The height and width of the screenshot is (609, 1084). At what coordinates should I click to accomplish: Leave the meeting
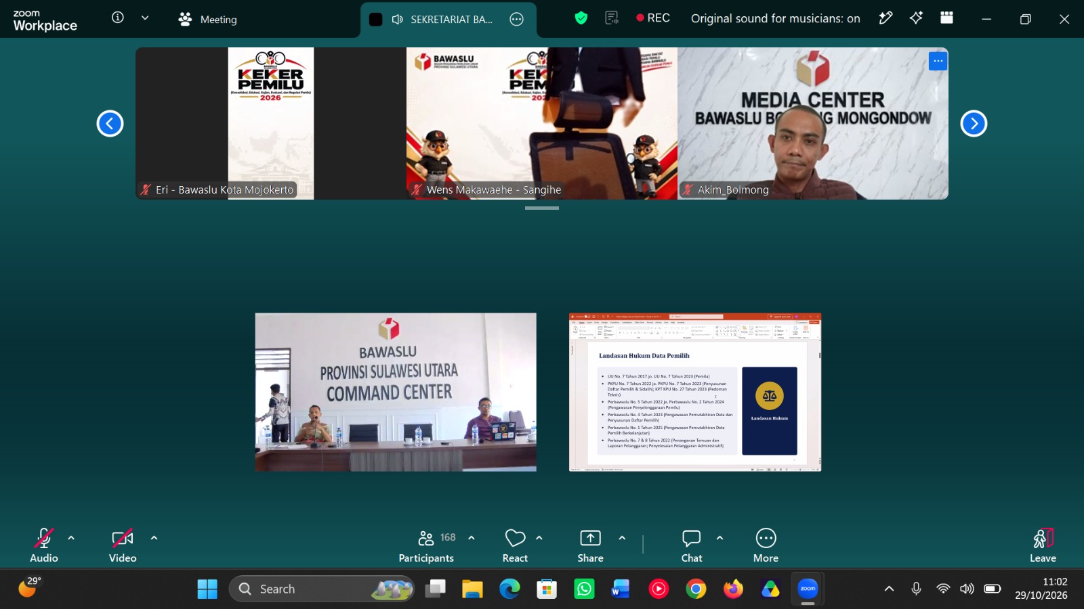tap(1043, 545)
